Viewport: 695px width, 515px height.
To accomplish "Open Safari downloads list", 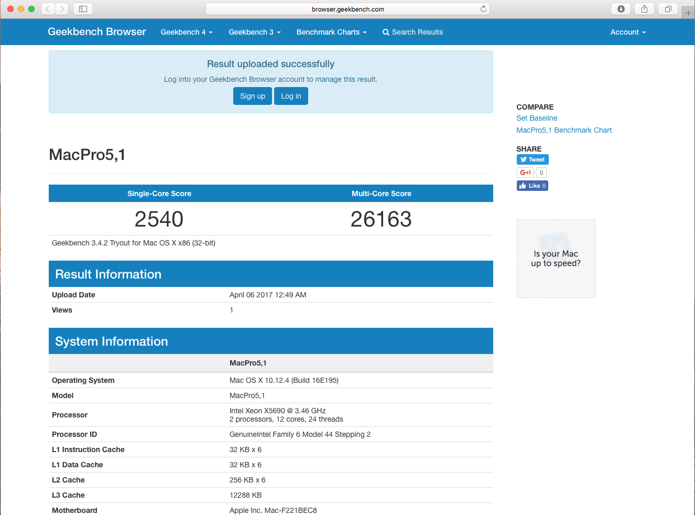I will (x=621, y=9).
